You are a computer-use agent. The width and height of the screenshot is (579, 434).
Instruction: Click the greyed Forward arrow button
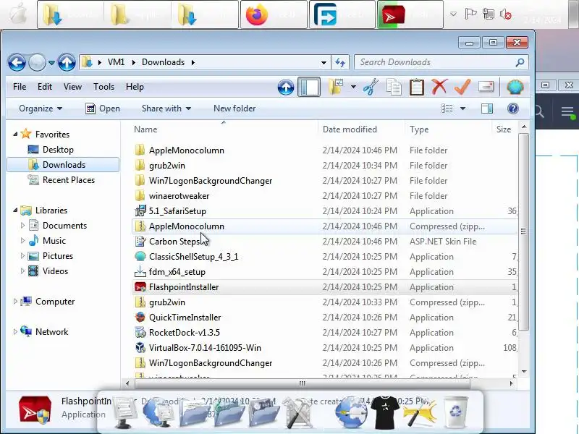coord(37,62)
